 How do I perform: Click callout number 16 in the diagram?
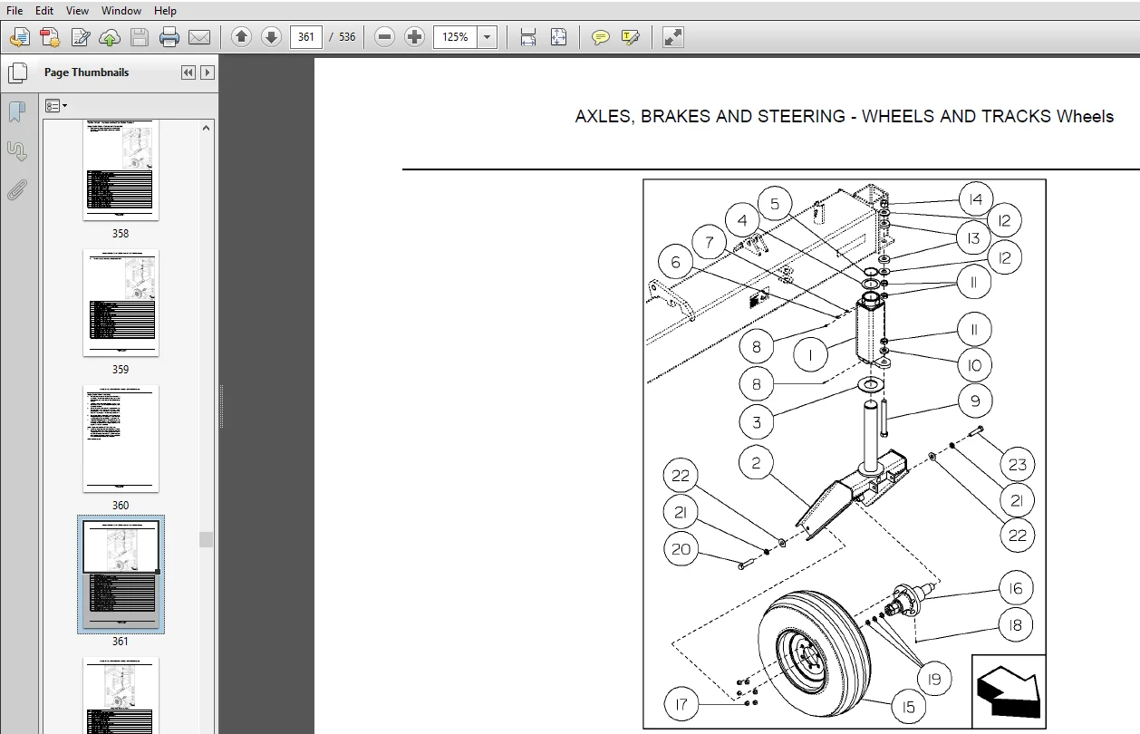[1016, 588]
